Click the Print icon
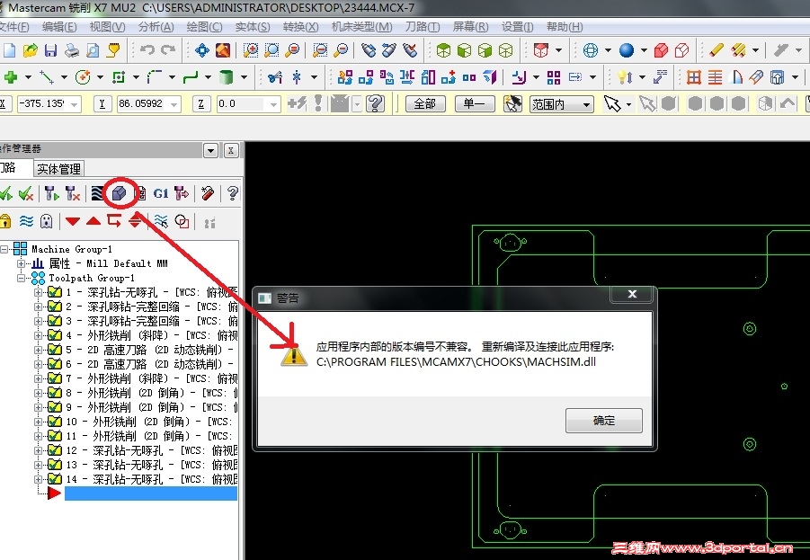The image size is (810, 560). point(71,50)
